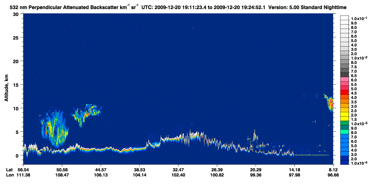Click longitude value 96.66
The image size is (370, 189).
coord(334,175)
